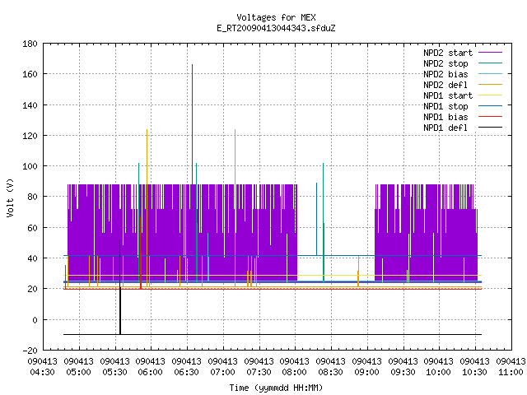527x395 pixels.
Task: Click the x-axis tick label 10:00
Action: coord(438,372)
